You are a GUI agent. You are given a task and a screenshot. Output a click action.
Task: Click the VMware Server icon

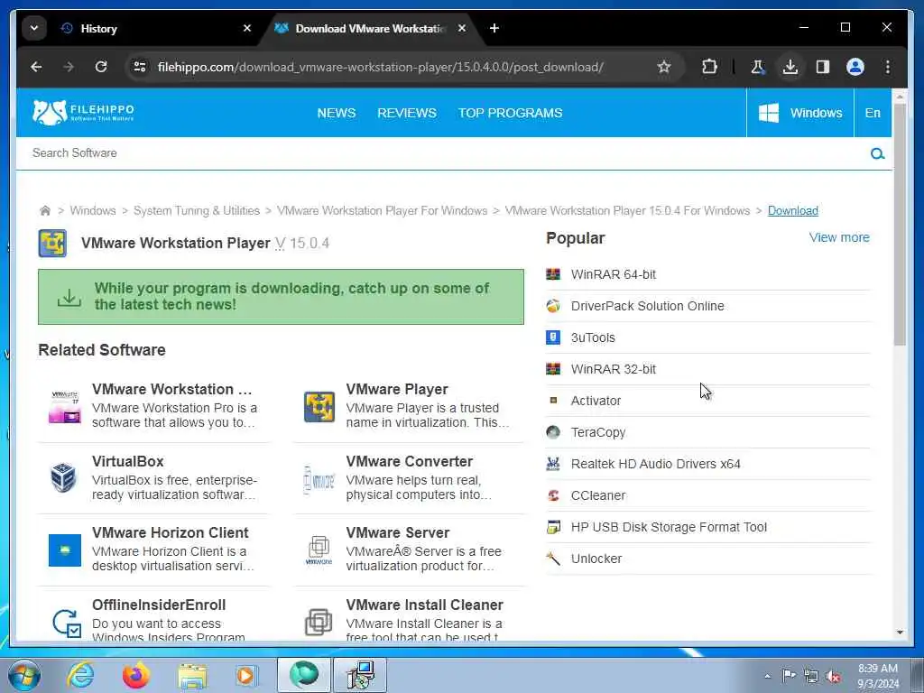click(x=319, y=550)
